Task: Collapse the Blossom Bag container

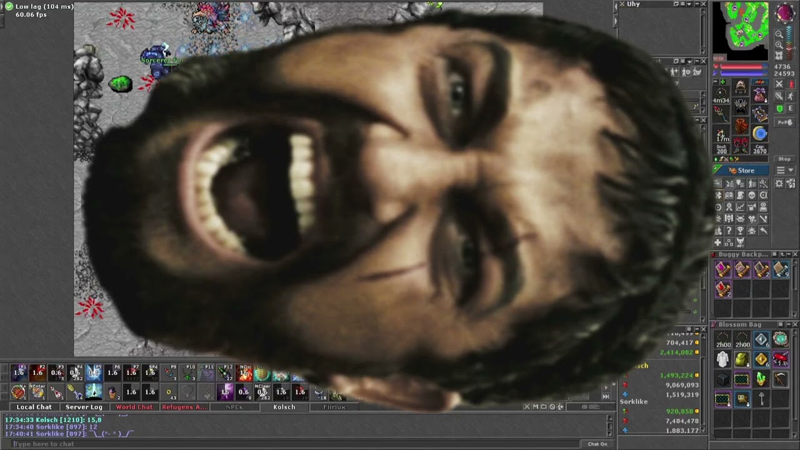Action: point(789,324)
